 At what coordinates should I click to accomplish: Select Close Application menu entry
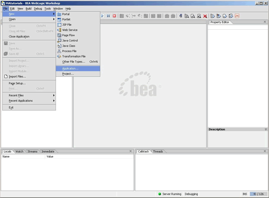[x=29, y=36]
